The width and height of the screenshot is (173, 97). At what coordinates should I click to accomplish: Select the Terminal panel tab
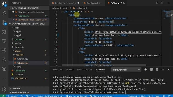pos(100,70)
